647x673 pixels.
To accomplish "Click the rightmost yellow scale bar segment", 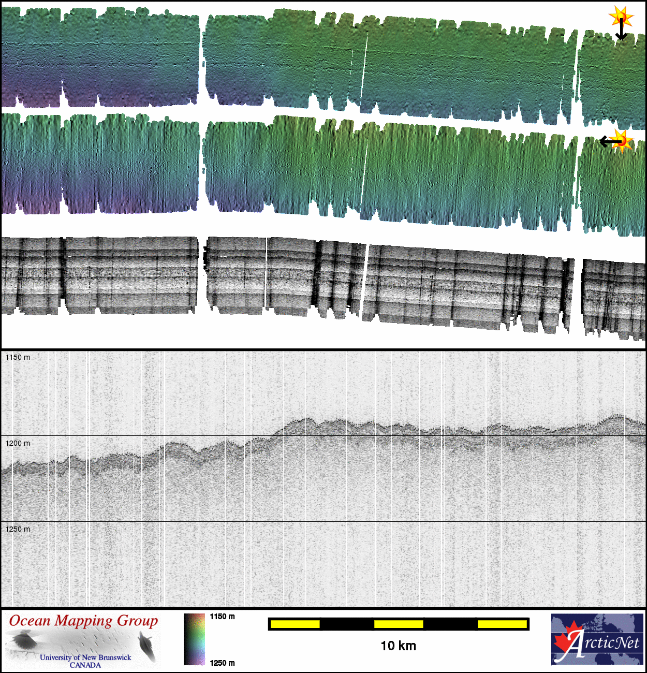I will (x=502, y=624).
